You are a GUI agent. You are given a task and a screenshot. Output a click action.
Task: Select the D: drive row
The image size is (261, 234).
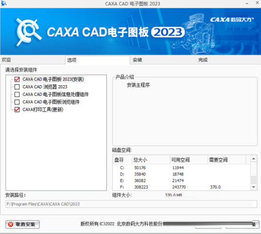(x=181, y=174)
